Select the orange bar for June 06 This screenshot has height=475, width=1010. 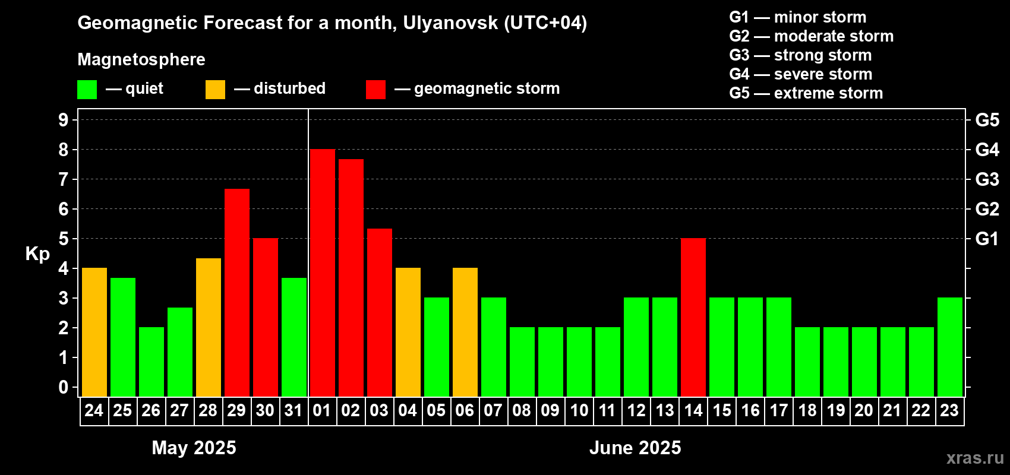tap(465, 332)
